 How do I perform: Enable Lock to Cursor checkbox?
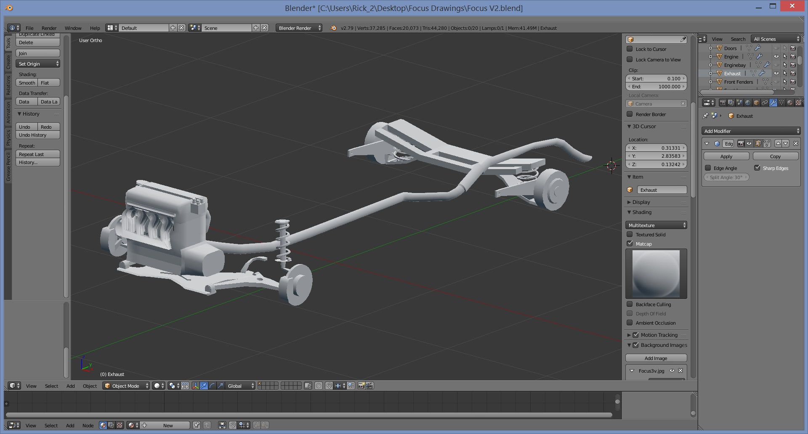(630, 49)
